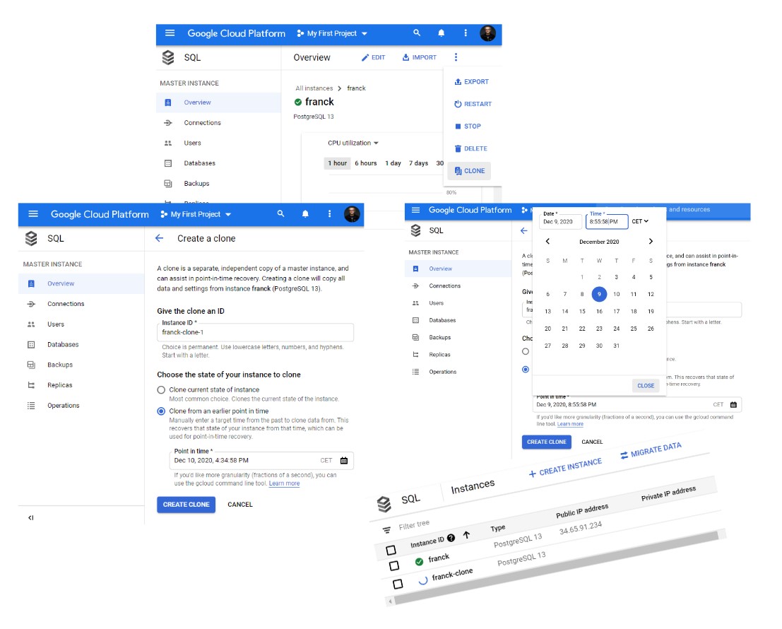Open calendar icon in Point in time field
This screenshot has height=629, width=782.
click(343, 460)
